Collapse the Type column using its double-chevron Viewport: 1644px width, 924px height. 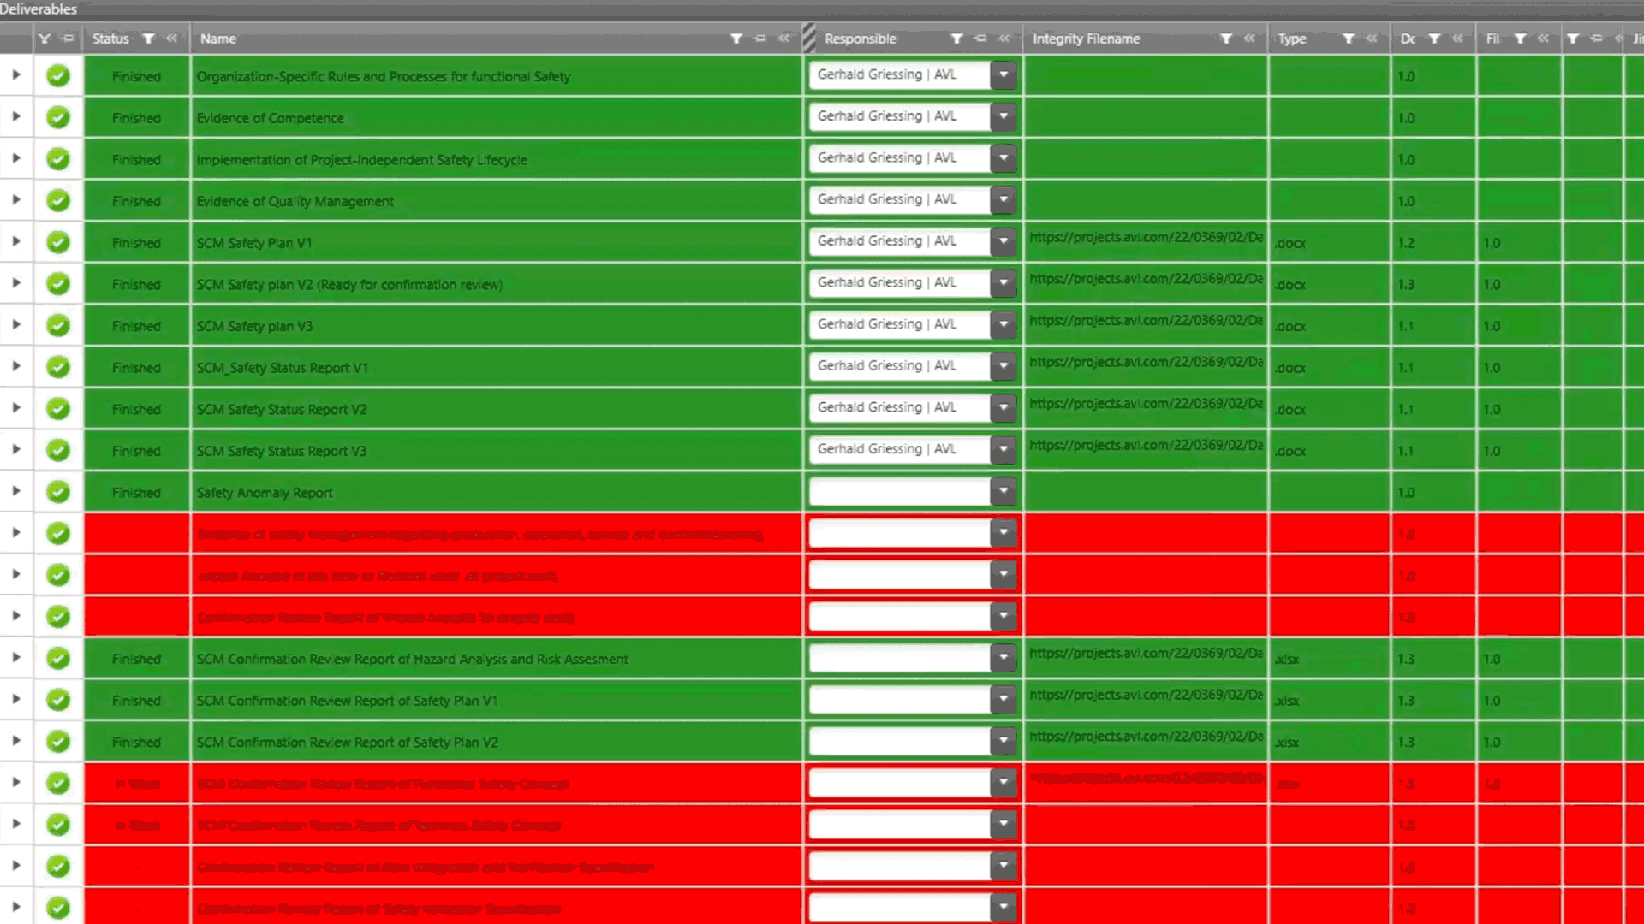pyautogui.click(x=1371, y=38)
